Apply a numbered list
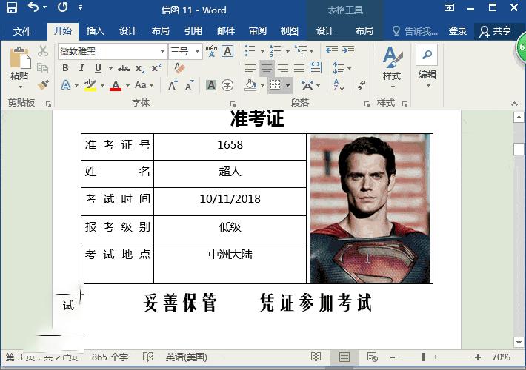The image size is (526, 370). 276,51
